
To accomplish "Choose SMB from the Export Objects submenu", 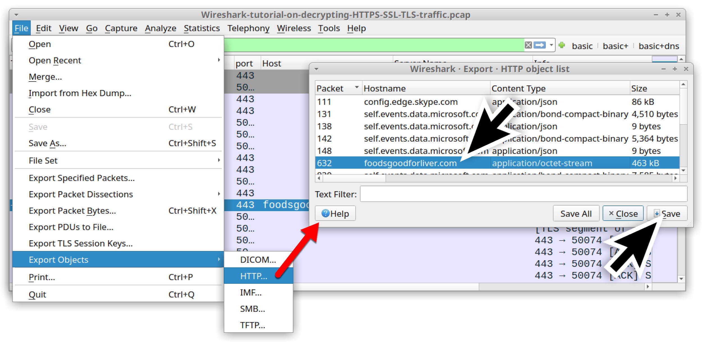I will tap(252, 309).
